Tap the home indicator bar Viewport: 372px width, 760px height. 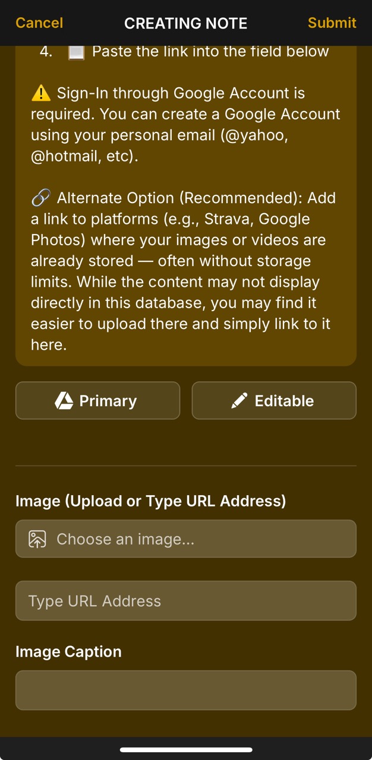186,749
